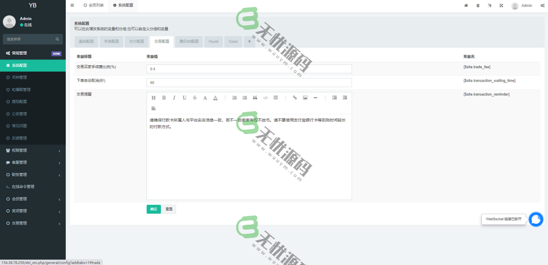The image size is (548, 265).
Task: Click the green 确定 submit button
Action: pos(154,209)
